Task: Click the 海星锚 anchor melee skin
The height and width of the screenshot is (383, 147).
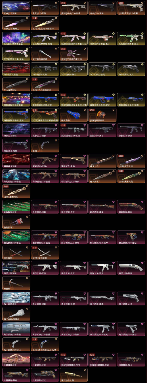Action: tap(16, 283)
